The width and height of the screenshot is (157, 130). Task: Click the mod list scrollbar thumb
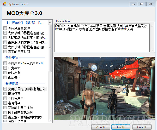pyautogui.click(x=50, y=48)
